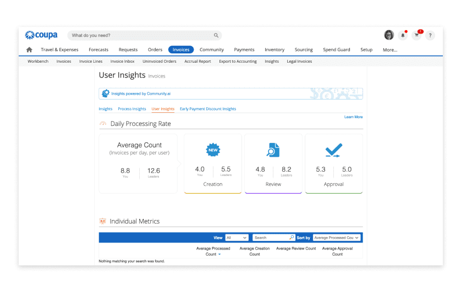
Task: Sort by Average Processed Count column header
Action: click(x=213, y=251)
